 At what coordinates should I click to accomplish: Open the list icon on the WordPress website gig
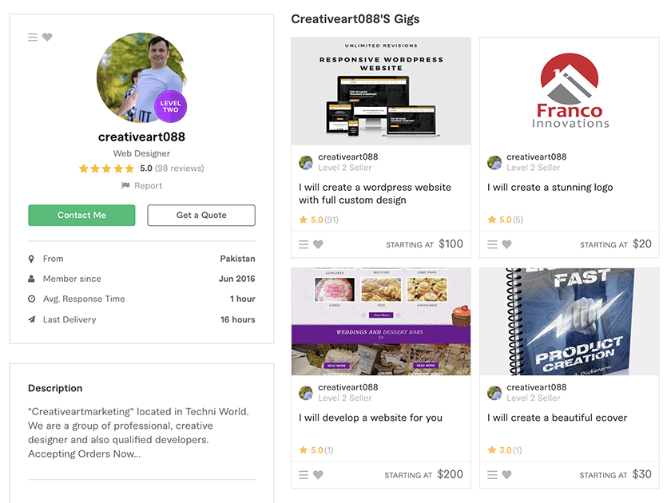[x=304, y=244]
